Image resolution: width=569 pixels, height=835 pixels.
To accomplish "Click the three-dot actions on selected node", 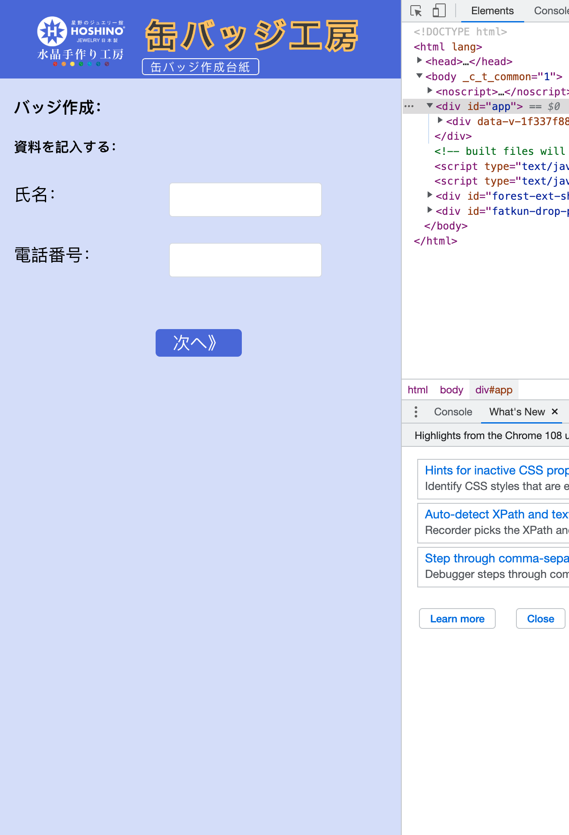I will [x=409, y=106].
